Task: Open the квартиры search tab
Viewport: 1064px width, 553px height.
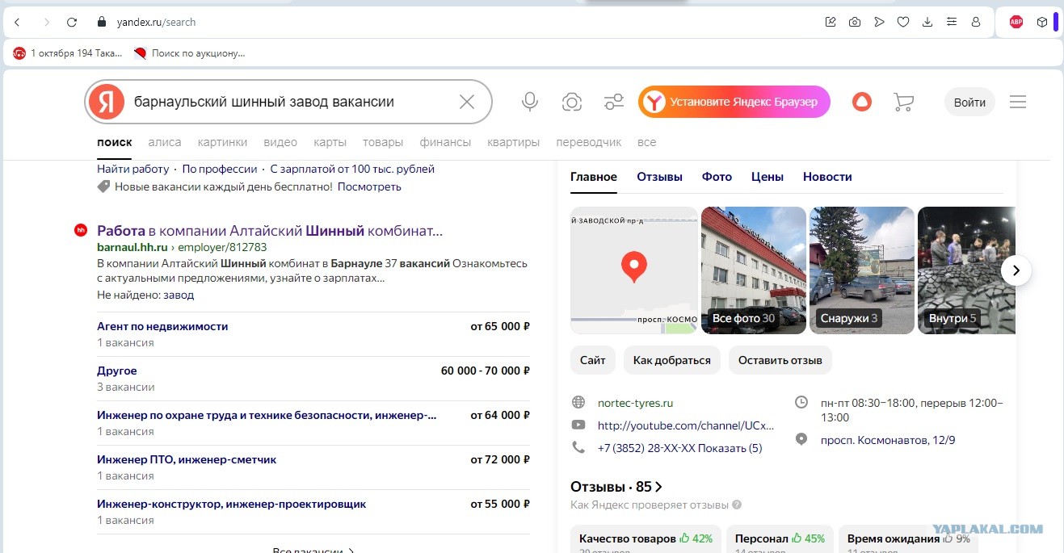Action: (513, 142)
